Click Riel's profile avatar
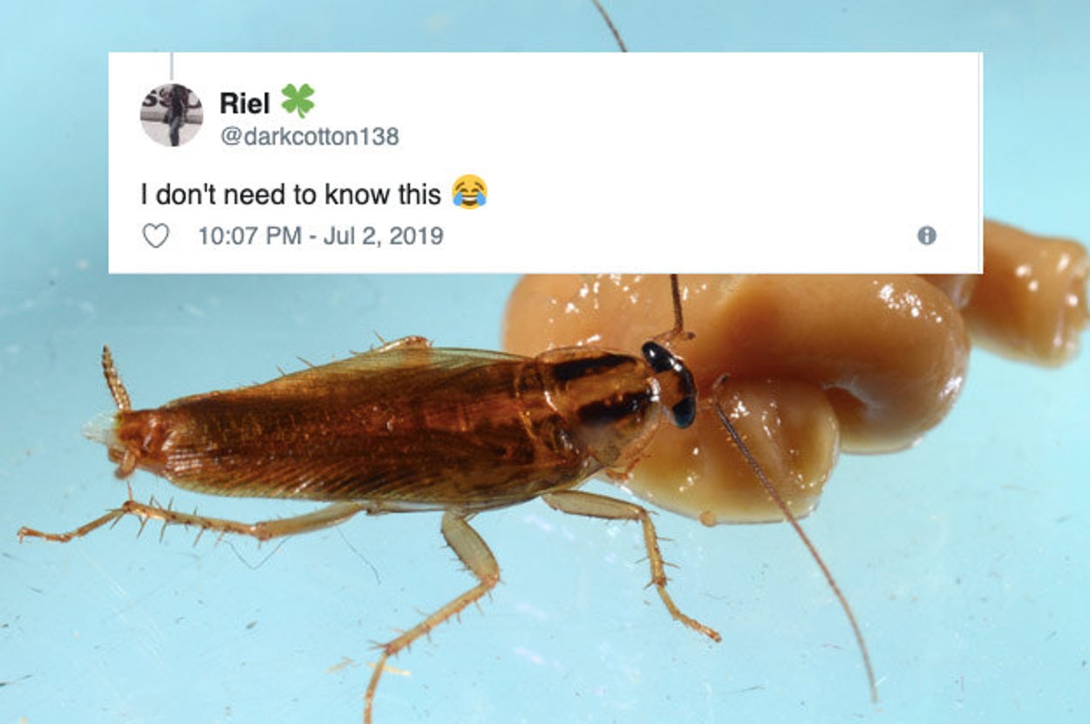 [171, 114]
